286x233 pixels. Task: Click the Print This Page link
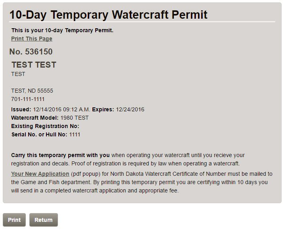(32, 39)
